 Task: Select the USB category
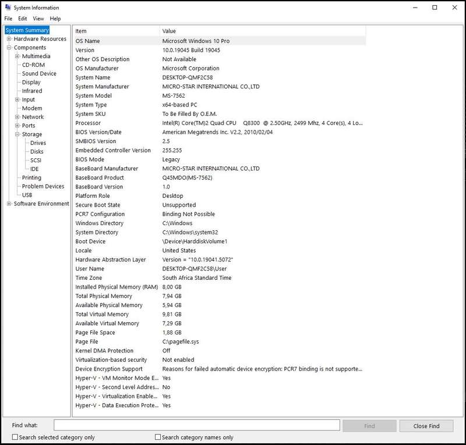click(x=27, y=195)
